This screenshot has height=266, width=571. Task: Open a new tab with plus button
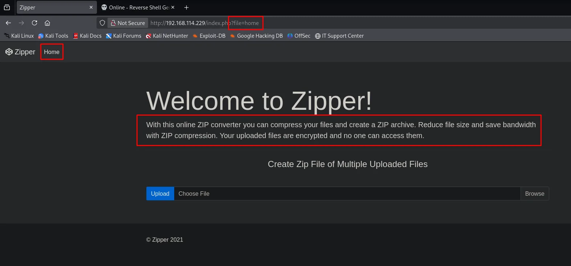coord(187,7)
